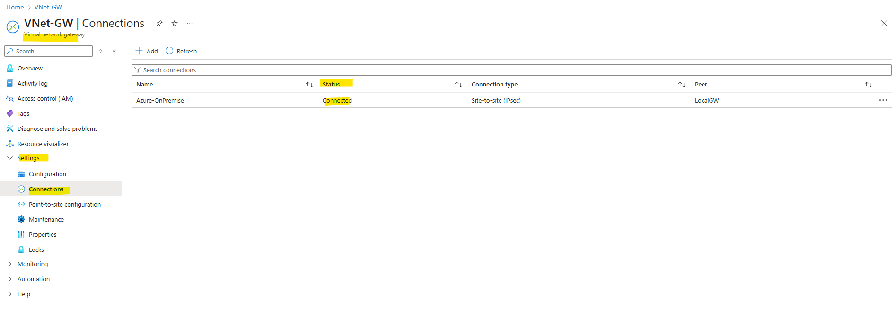Click the Tags icon in sidebar
The image size is (896, 327).
click(10, 113)
